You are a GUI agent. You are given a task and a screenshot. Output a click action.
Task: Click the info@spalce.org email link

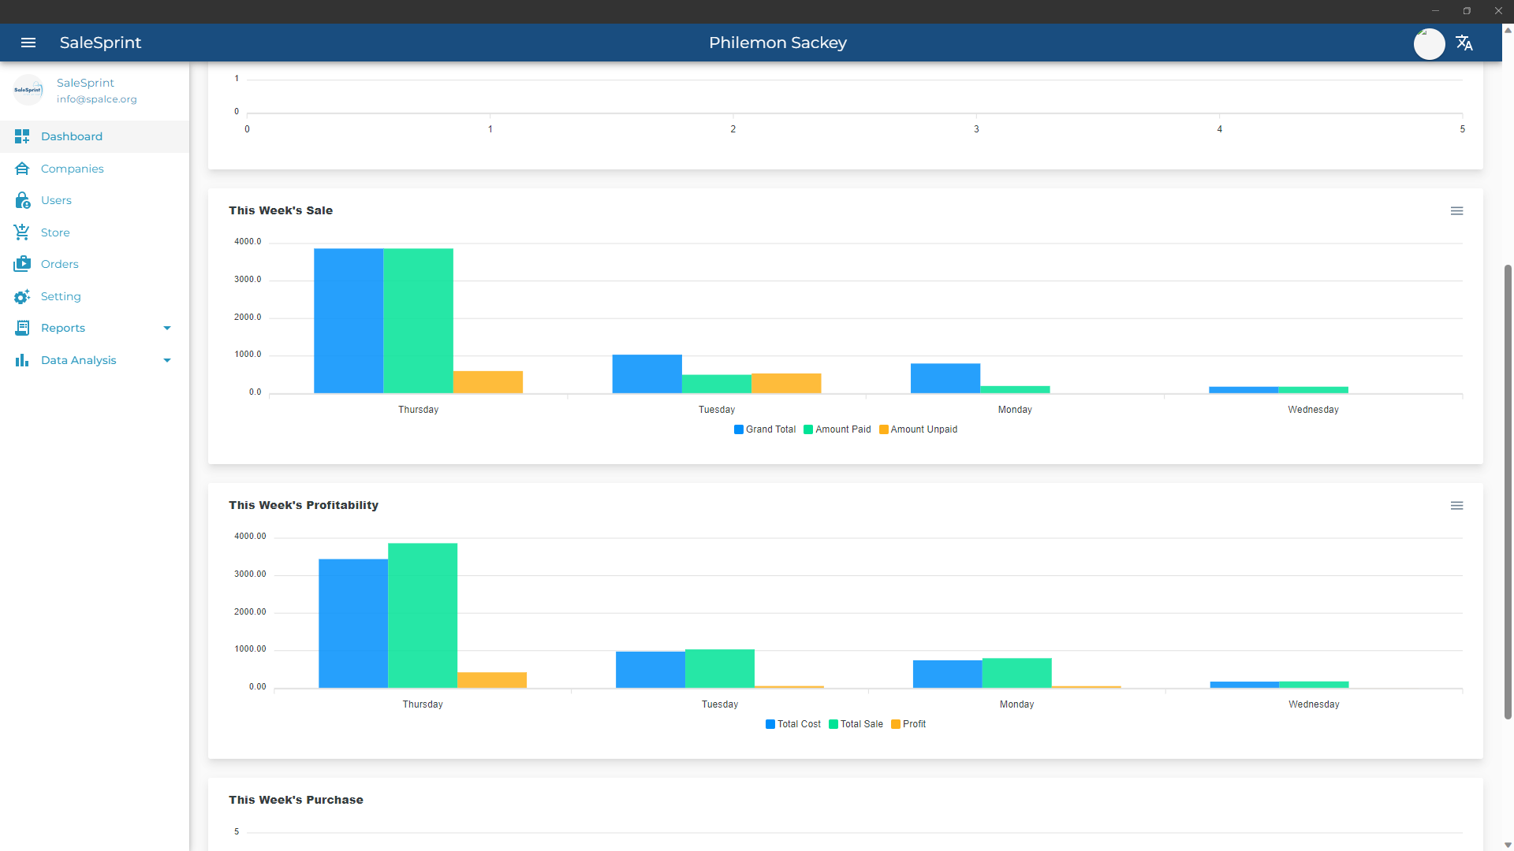click(97, 99)
